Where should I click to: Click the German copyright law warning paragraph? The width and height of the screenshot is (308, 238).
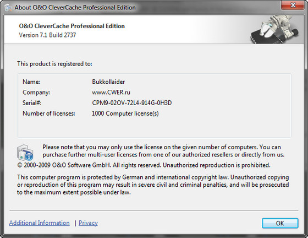pyautogui.click(x=153, y=185)
